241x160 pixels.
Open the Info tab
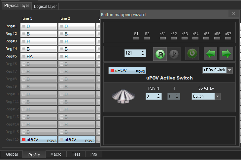[94, 154]
